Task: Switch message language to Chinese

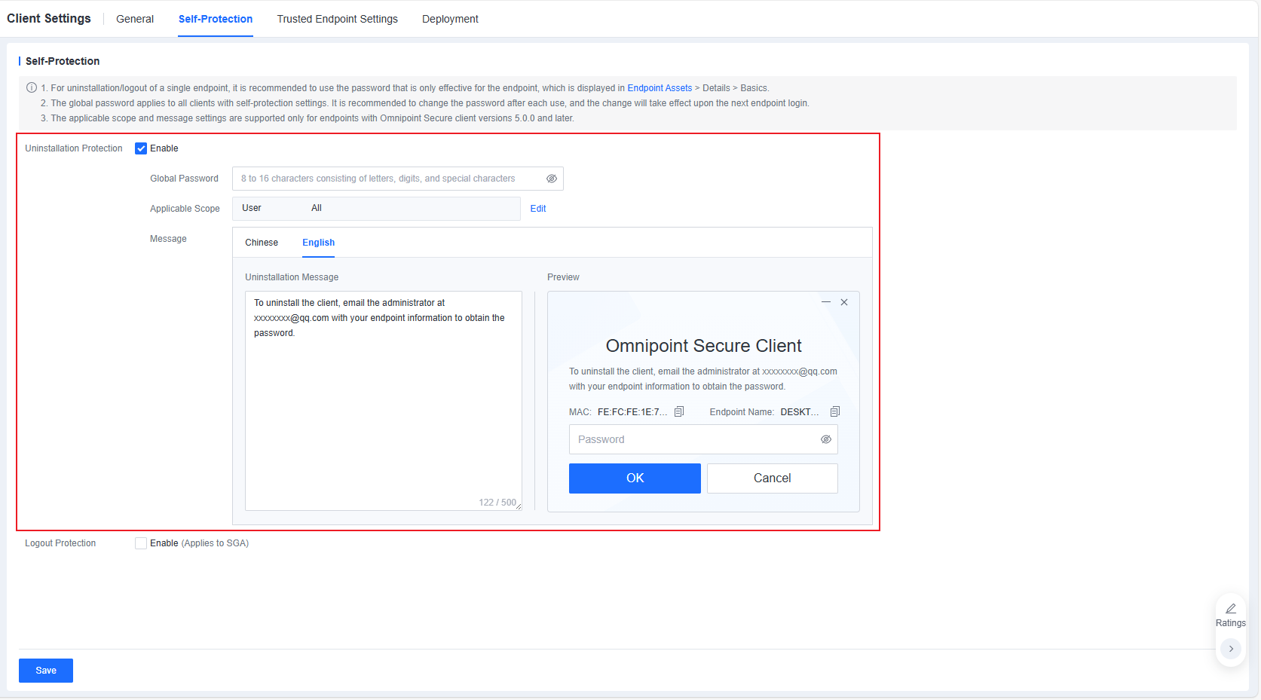Action: pos(262,243)
